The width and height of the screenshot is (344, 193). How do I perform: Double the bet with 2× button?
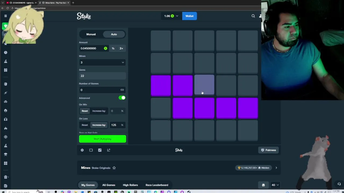click(121, 48)
